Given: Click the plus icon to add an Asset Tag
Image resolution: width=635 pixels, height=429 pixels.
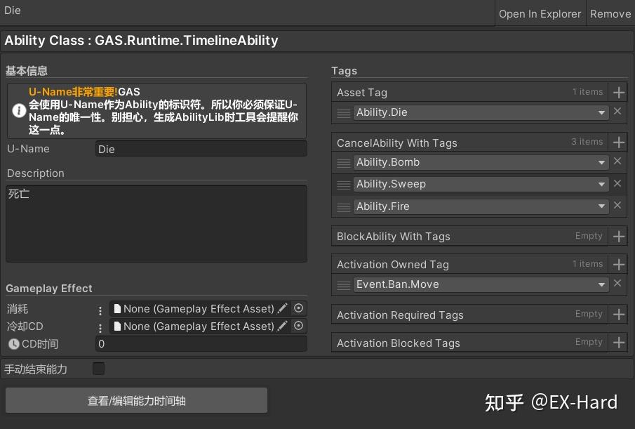Looking at the screenshot, I should tap(617, 92).
